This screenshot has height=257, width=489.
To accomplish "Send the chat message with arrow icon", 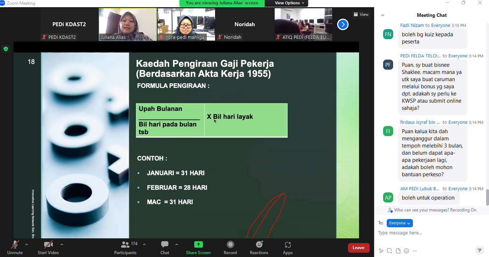I will tap(479, 250).
